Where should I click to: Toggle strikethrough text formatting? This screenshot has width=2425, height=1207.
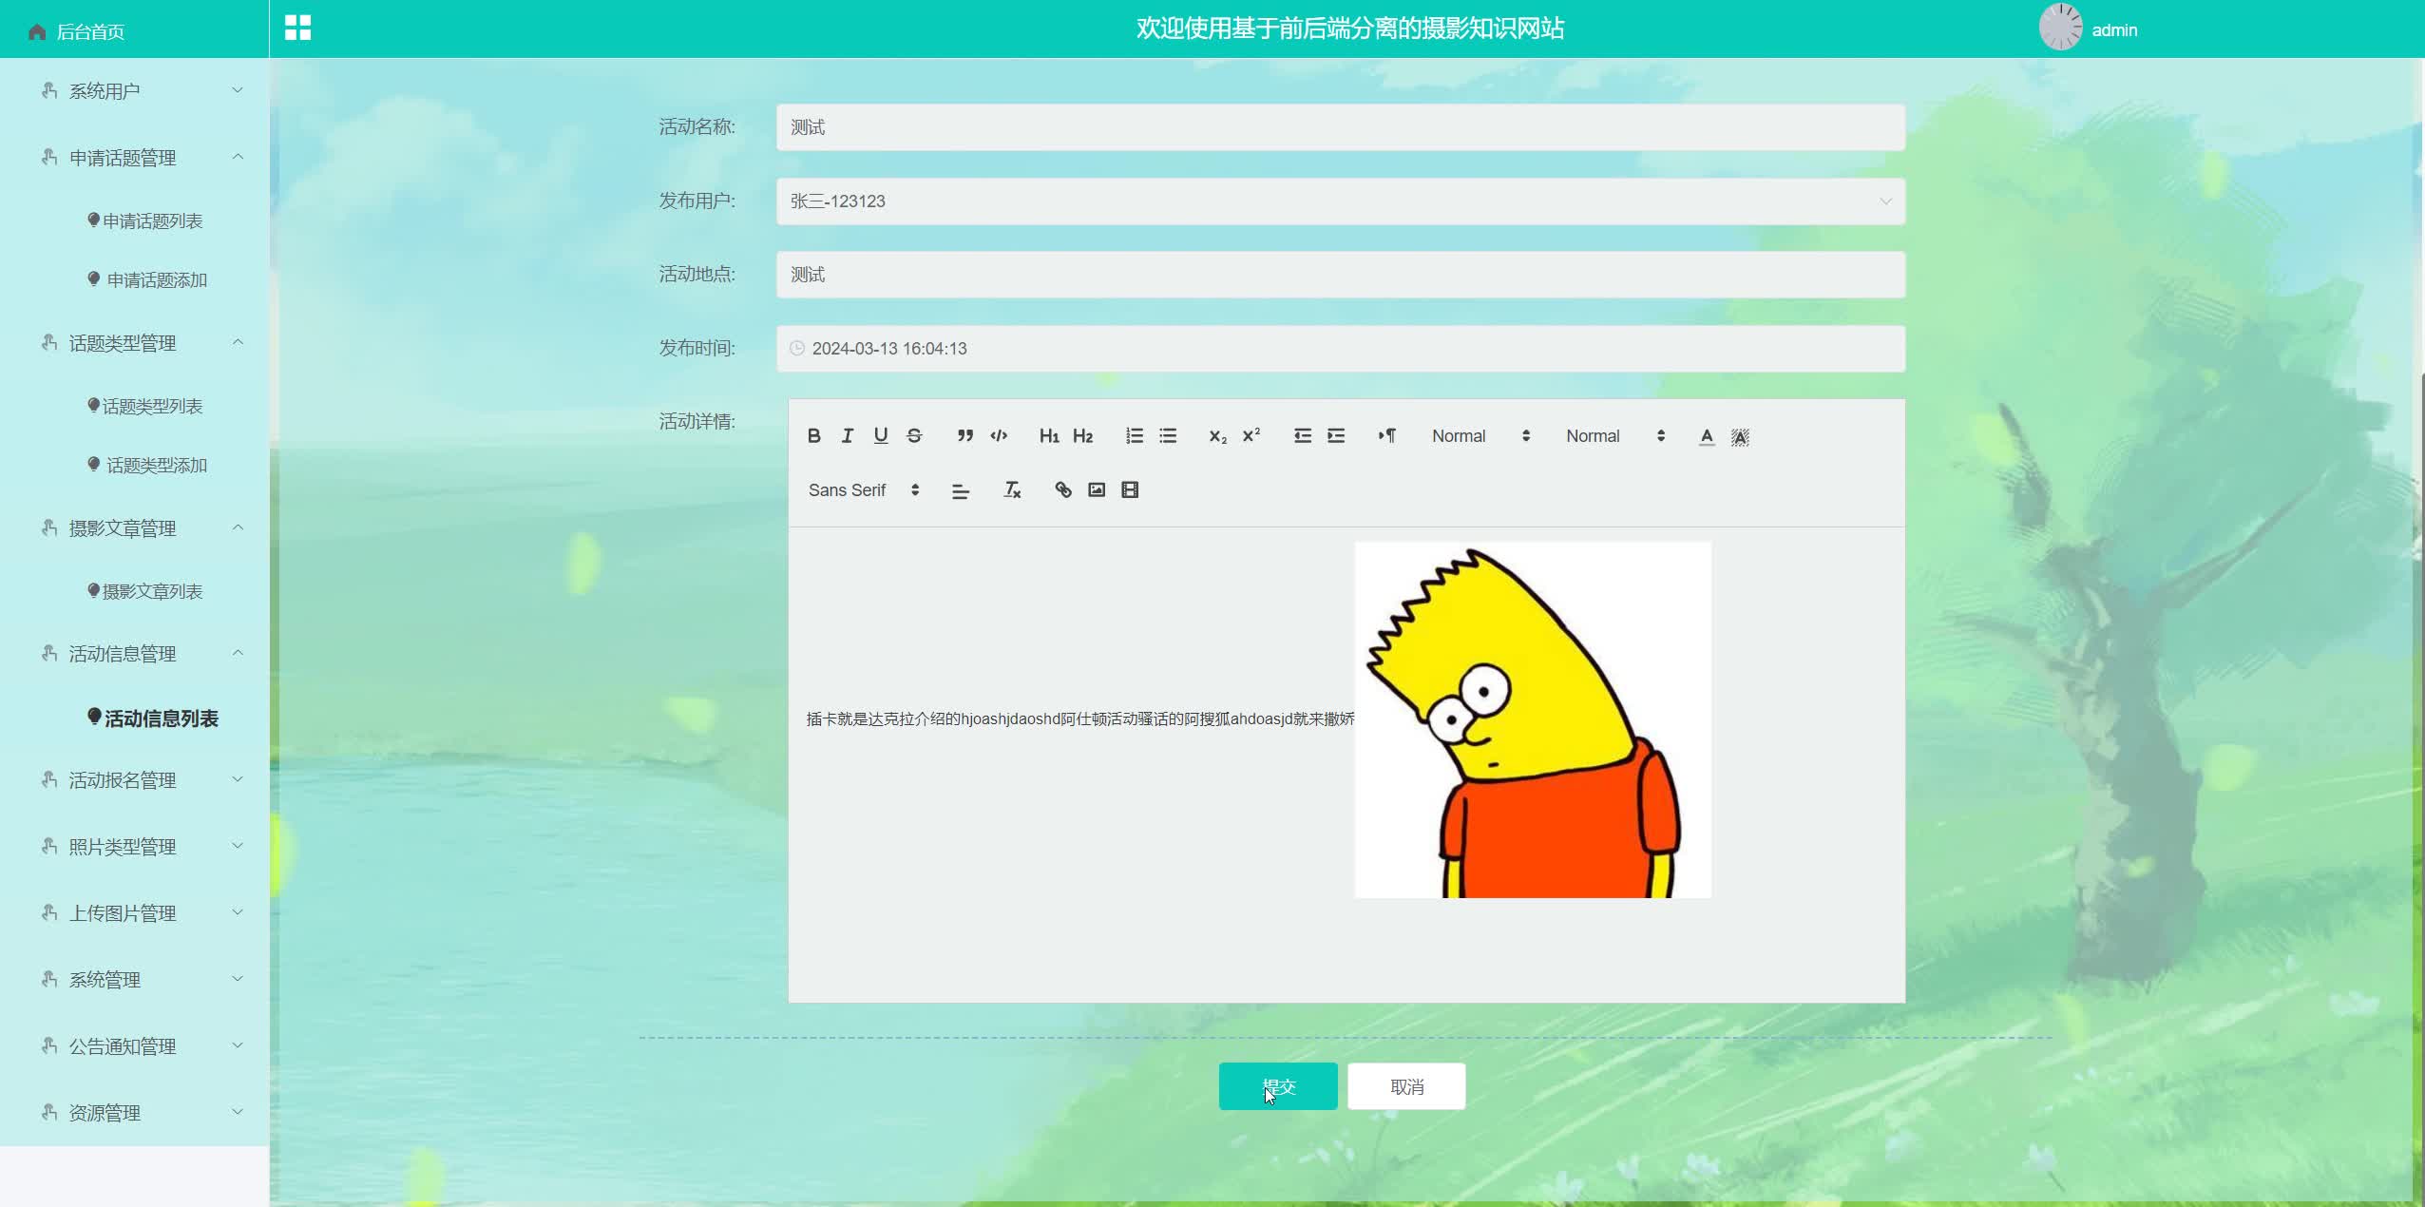click(x=914, y=436)
